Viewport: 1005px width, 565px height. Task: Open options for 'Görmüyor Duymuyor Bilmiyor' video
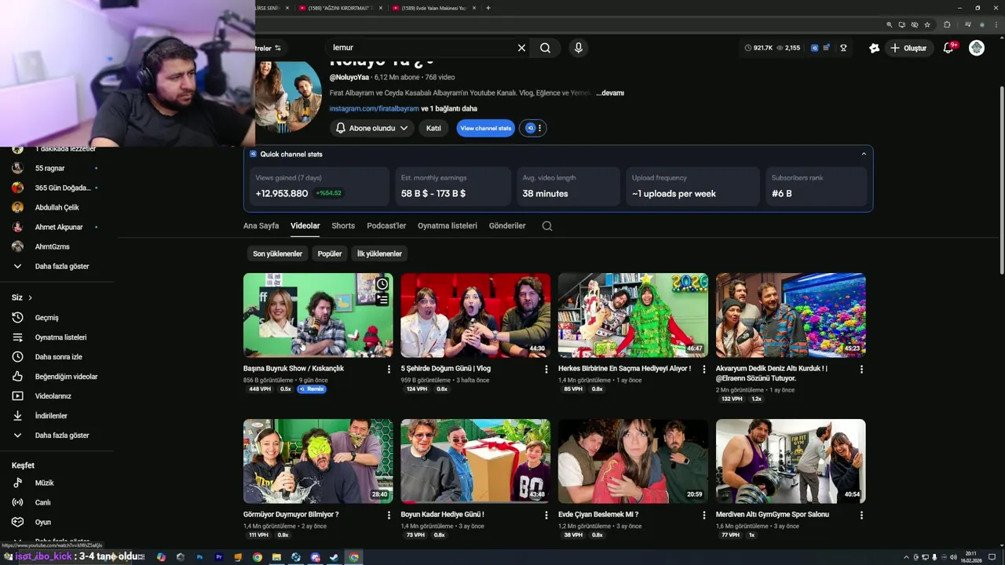click(389, 516)
